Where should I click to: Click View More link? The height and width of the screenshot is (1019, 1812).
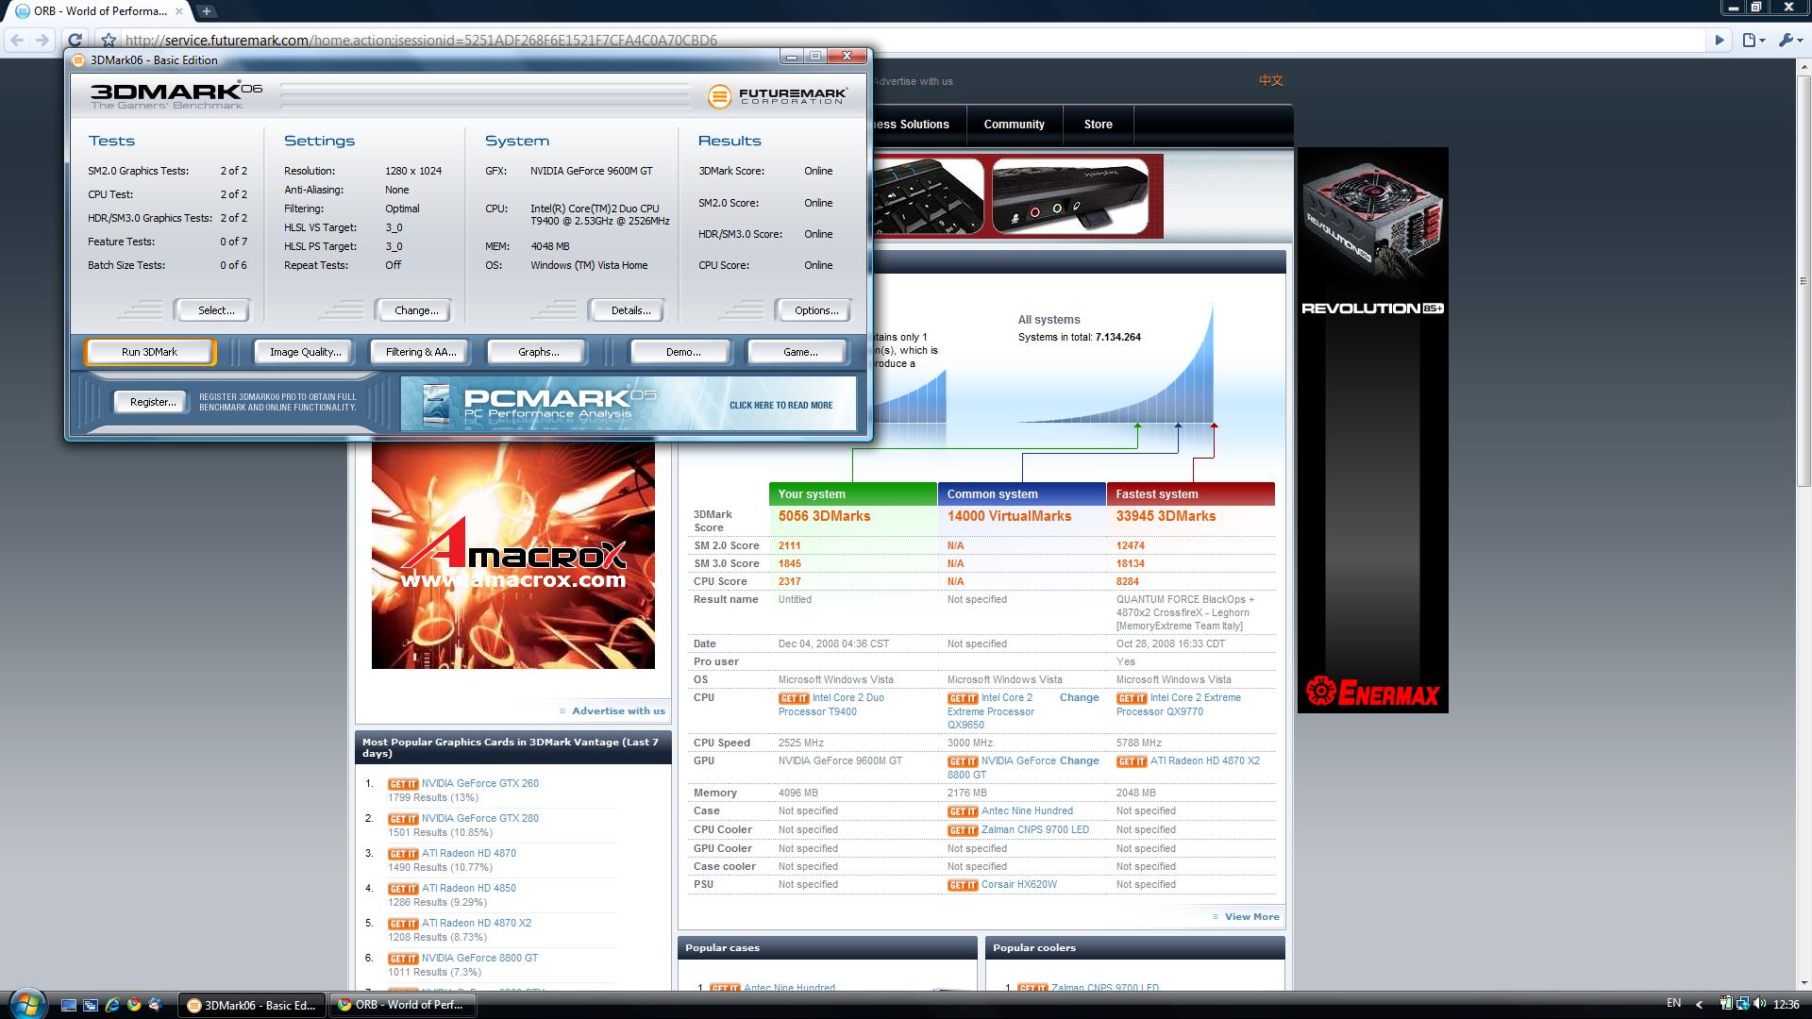point(1251,917)
